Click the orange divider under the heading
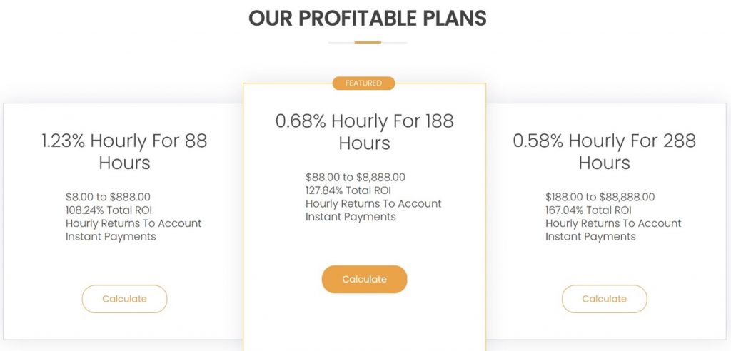 pos(368,42)
